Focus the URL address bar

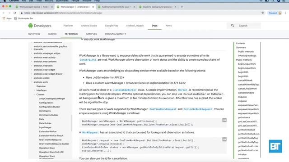click(x=140, y=13)
